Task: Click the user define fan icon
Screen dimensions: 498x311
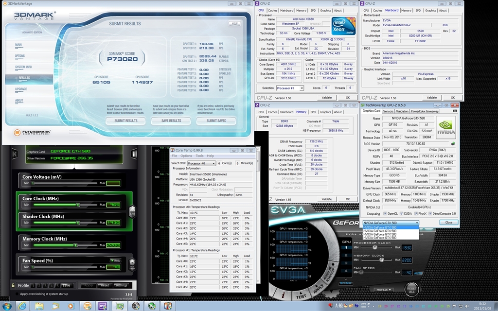Action: pos(132,264)
